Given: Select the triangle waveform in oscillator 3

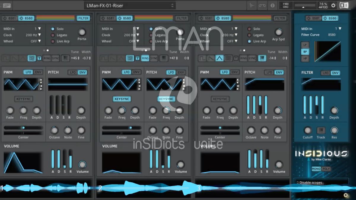Looking at the screenshot, I should pyautogui.click(x=219, y=58).
